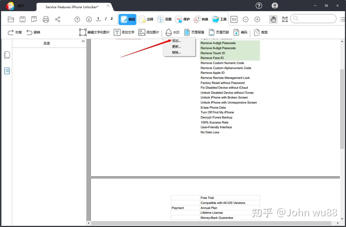Click the 'Payment' table cell
Screen dimensions: 346x227
pos(185,208)
